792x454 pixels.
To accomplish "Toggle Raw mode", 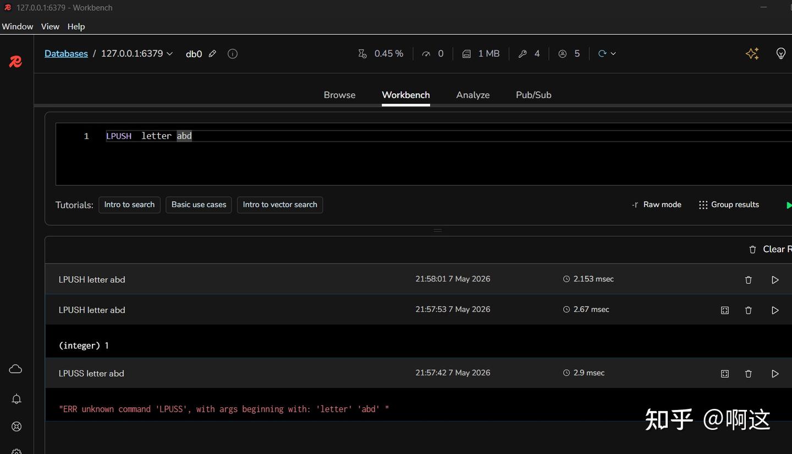I will pyautogui.click(x=656, y=204).
